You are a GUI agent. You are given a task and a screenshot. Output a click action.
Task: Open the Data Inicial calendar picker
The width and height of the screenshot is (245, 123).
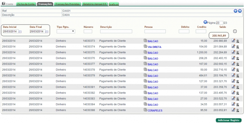click(20, 32)
